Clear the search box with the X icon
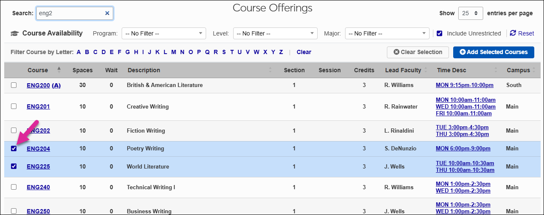544x215 pixels. click(107, 13)
